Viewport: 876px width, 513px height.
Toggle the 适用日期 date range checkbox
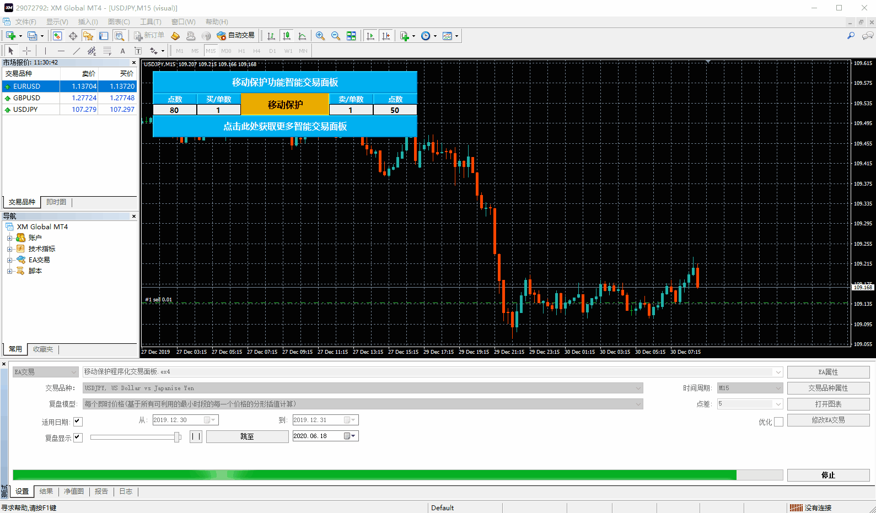tap(78, 422)
